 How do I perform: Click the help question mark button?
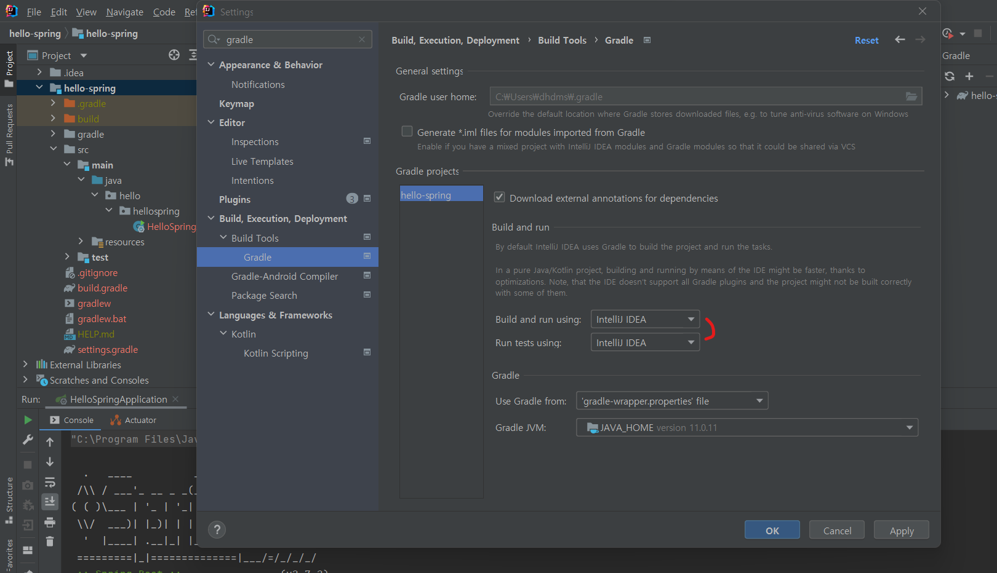click(217, 529)
